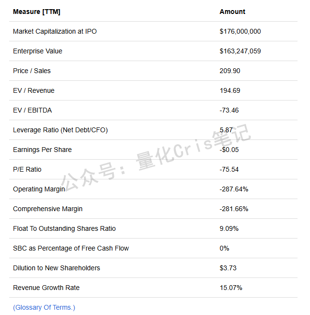
Task: Select the Leverage Ratio (Net Debt/CFO) label
Action: point(60,130)
